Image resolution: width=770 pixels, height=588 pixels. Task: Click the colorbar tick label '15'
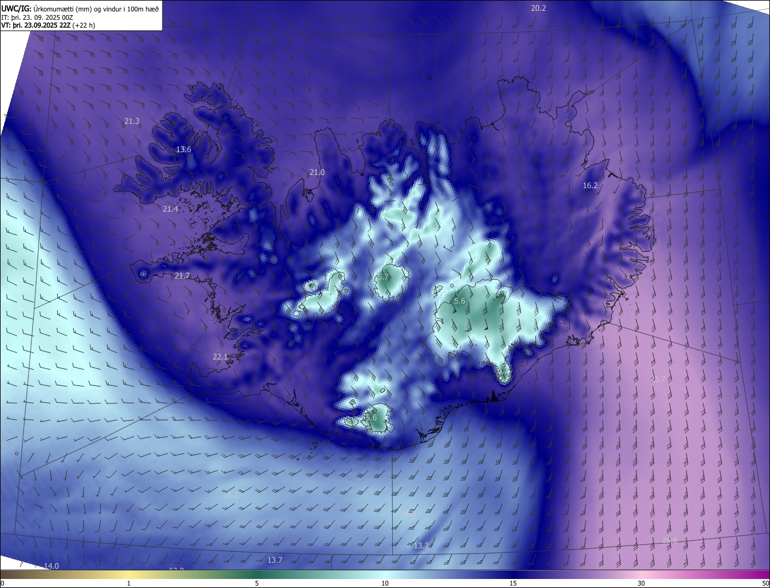click(513, 584)
